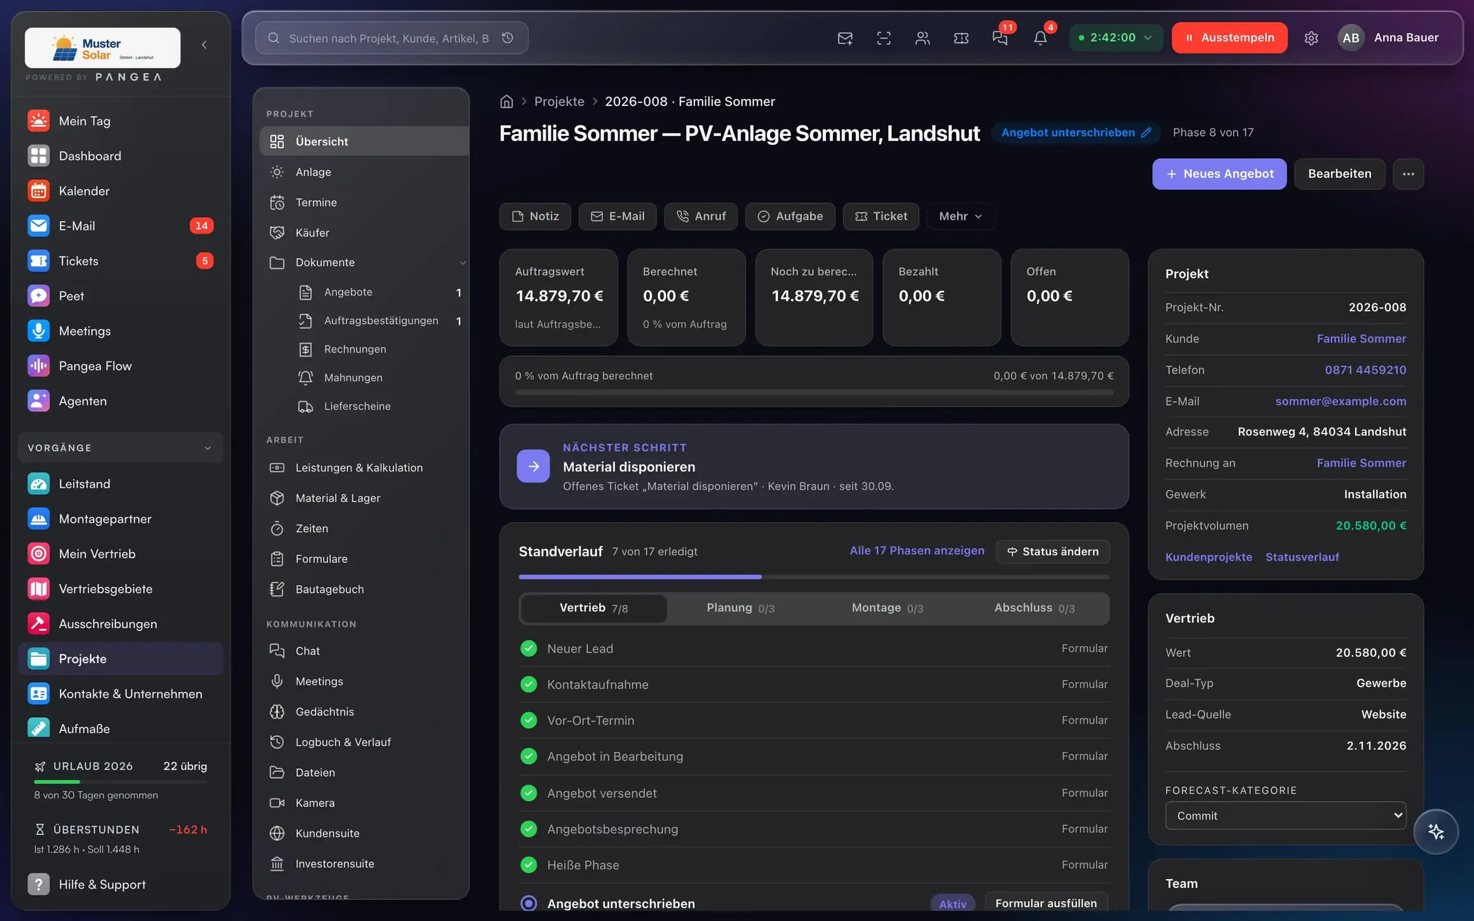Switch to the Abschluss 0/3 tab

click(1034, 608)
